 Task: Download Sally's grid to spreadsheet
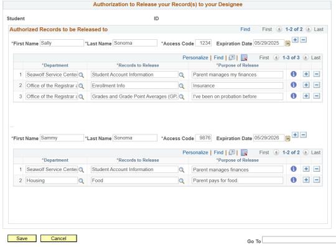coord(244,58)
